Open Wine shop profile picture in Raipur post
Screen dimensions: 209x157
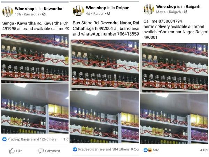78,10
